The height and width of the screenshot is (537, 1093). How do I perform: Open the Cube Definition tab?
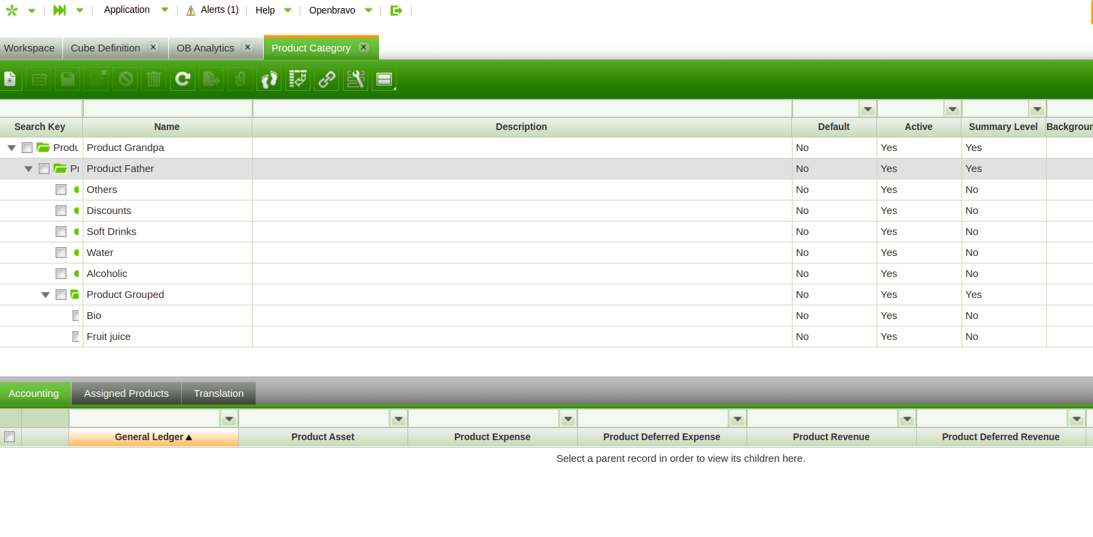(105, 48)
